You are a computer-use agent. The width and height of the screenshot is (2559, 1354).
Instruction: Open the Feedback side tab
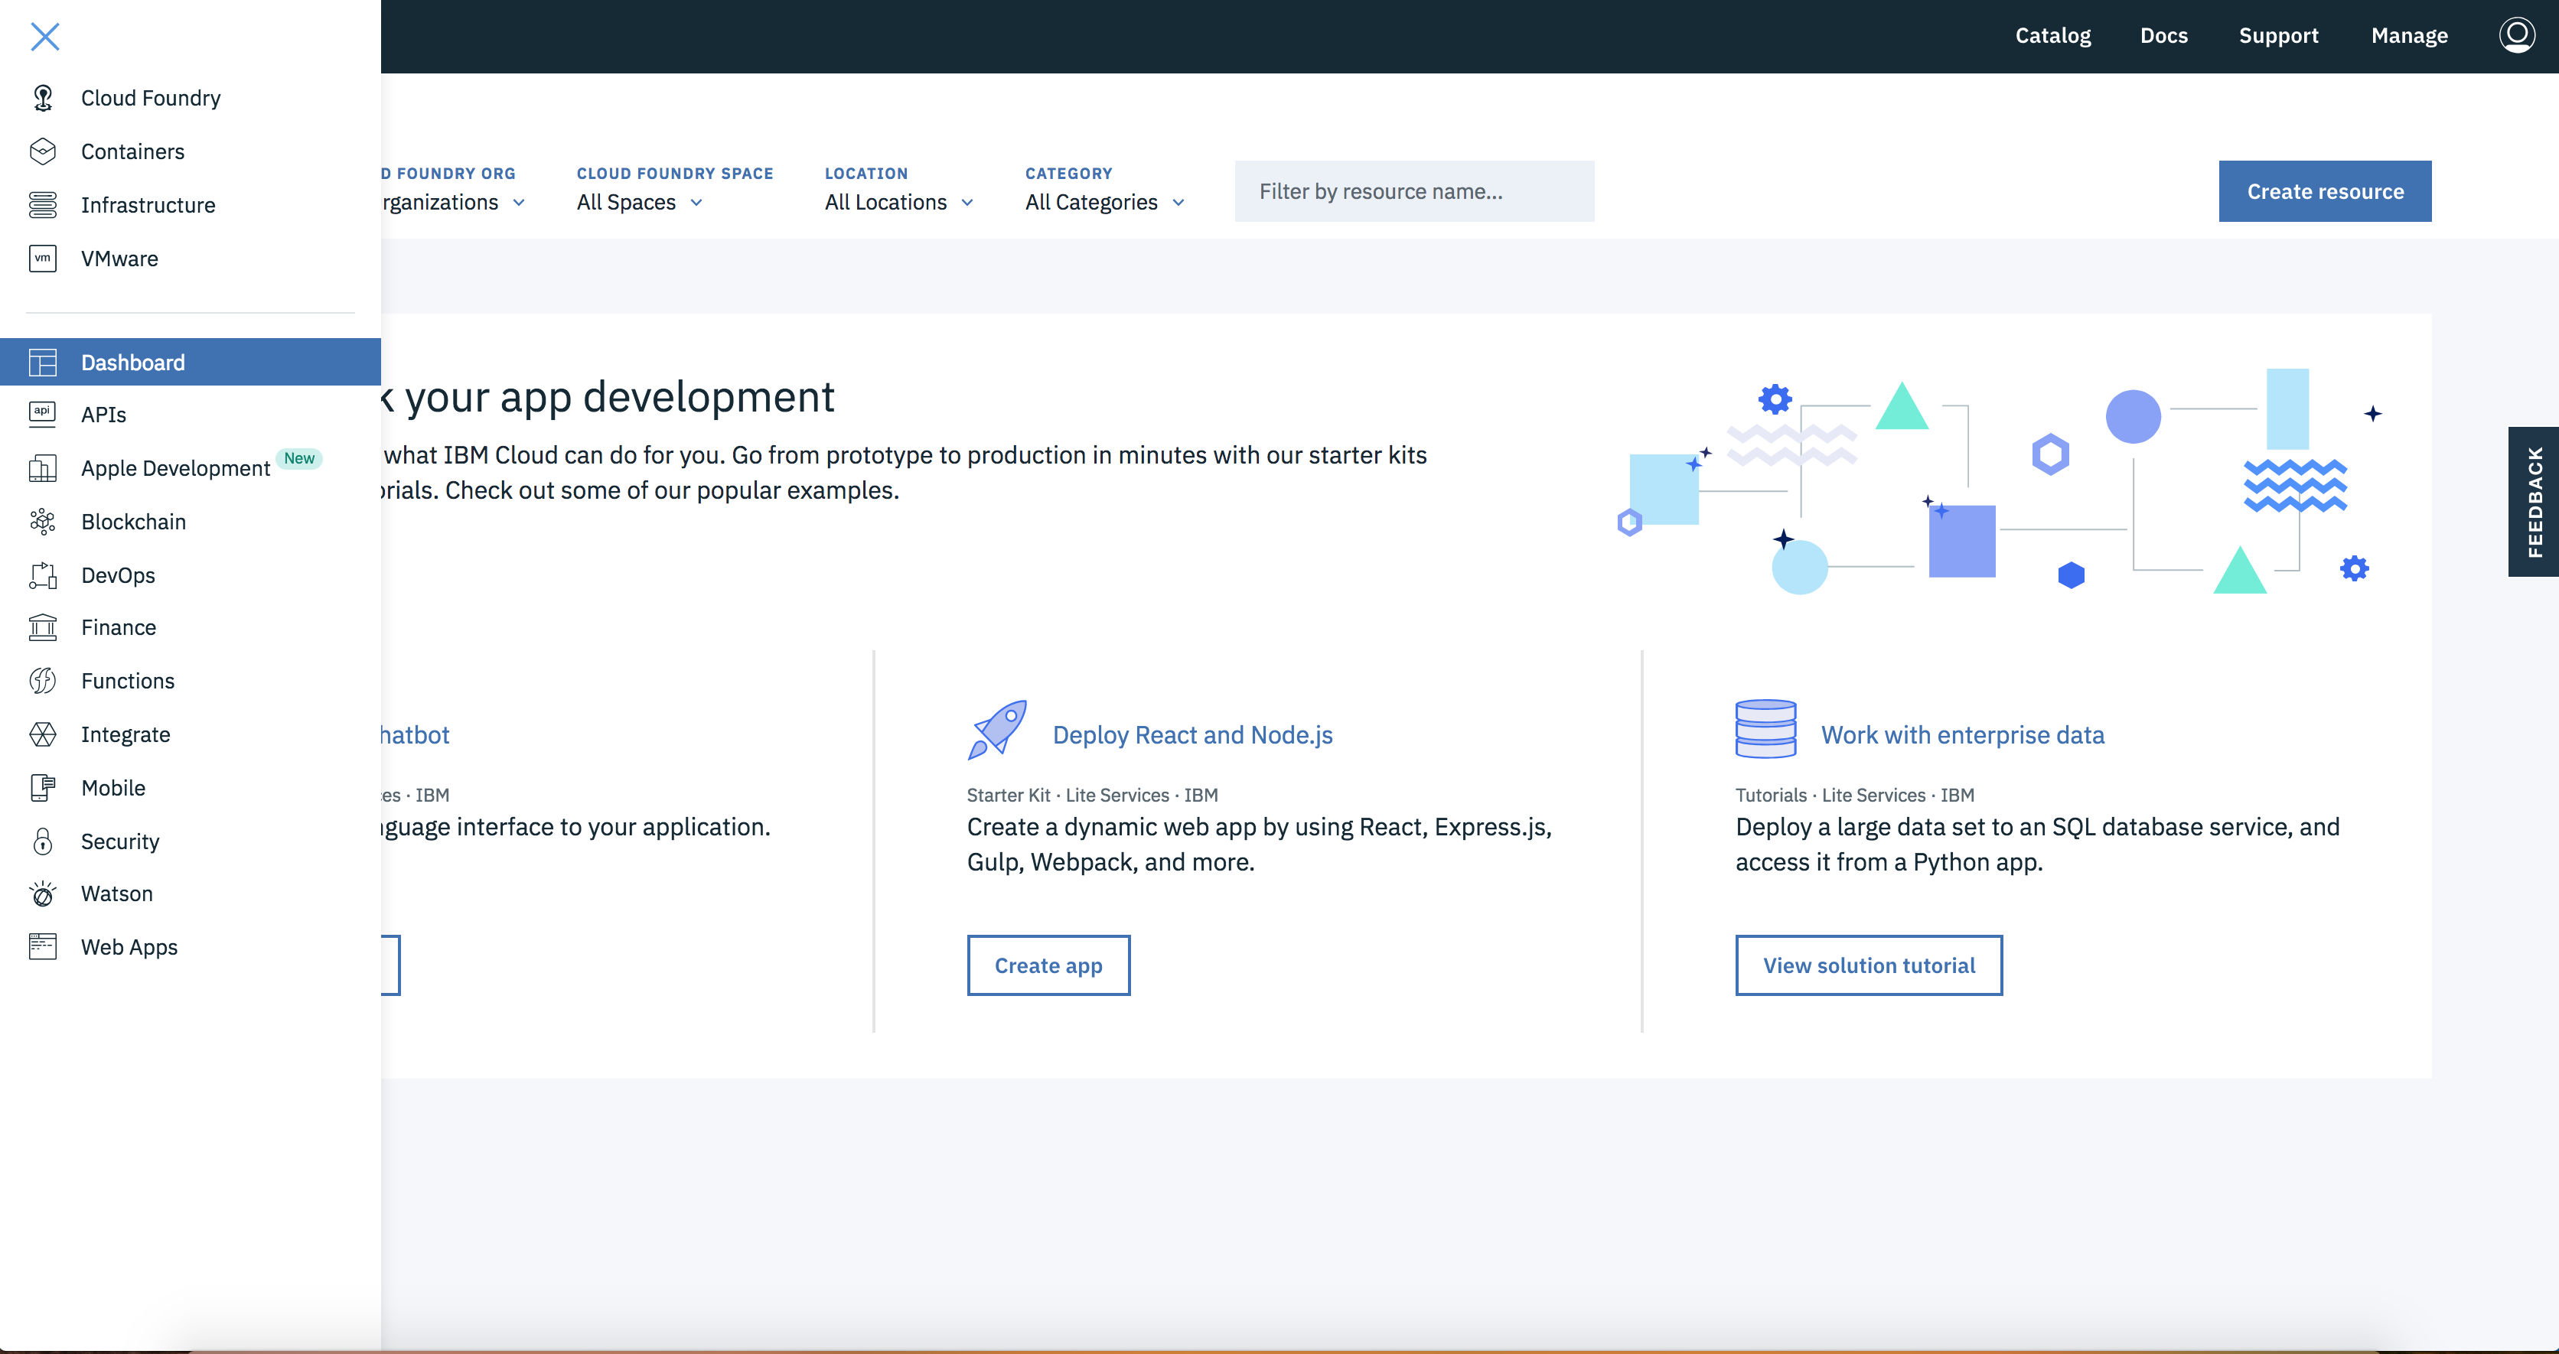click(x=2533, y=502)
